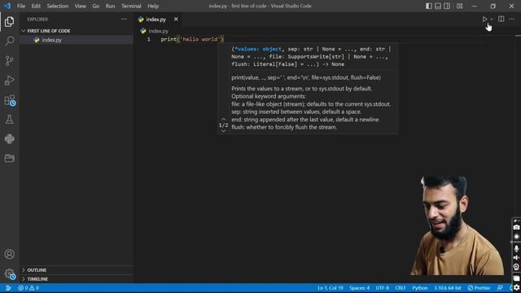Open the Manage gear menu
Screen dimensions: 521x293
coord(9,274)
